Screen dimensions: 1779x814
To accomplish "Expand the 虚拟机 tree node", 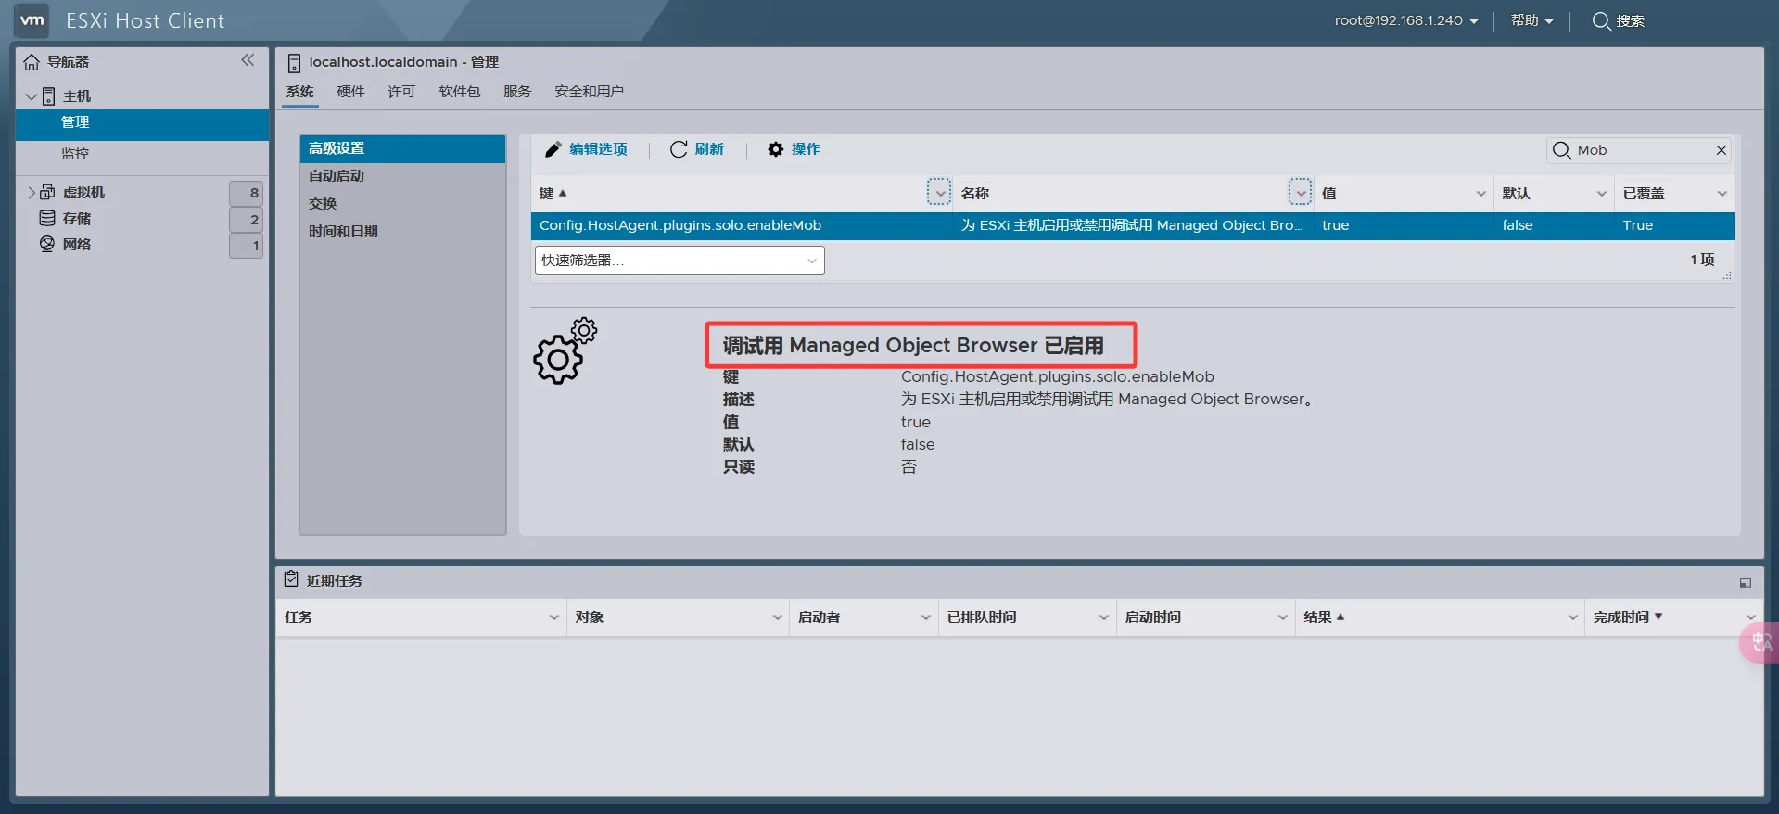I will click(x=31, y=193).
